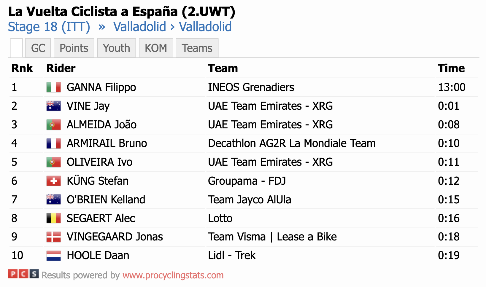Click the PCS logo in footer
This screenshot has width=486, height=287.
point(23,274)
